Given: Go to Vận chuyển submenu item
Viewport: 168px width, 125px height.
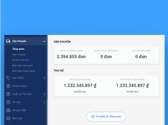Looking at the screenshot, I should tap(19, 55).
